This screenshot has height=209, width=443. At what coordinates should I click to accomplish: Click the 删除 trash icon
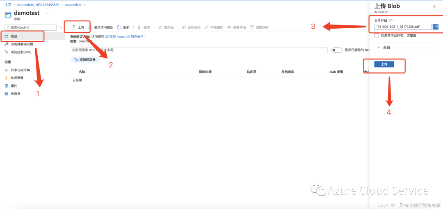139,27
